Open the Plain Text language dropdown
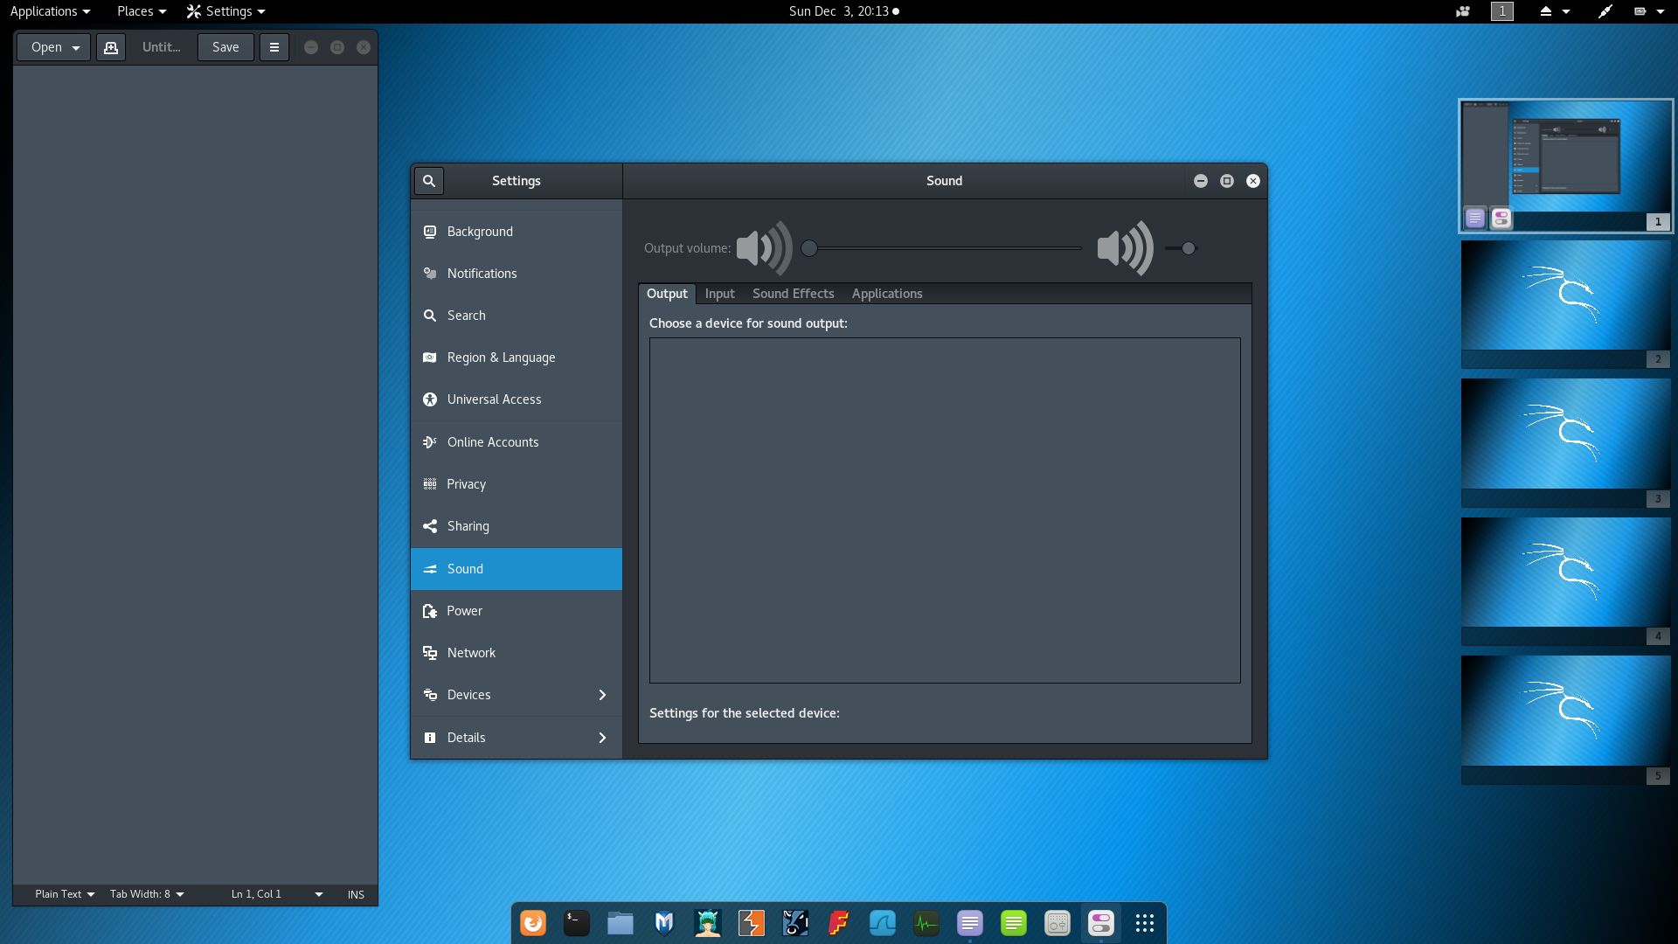Screen dimensions: 1678x944 [x=65, y=894]
